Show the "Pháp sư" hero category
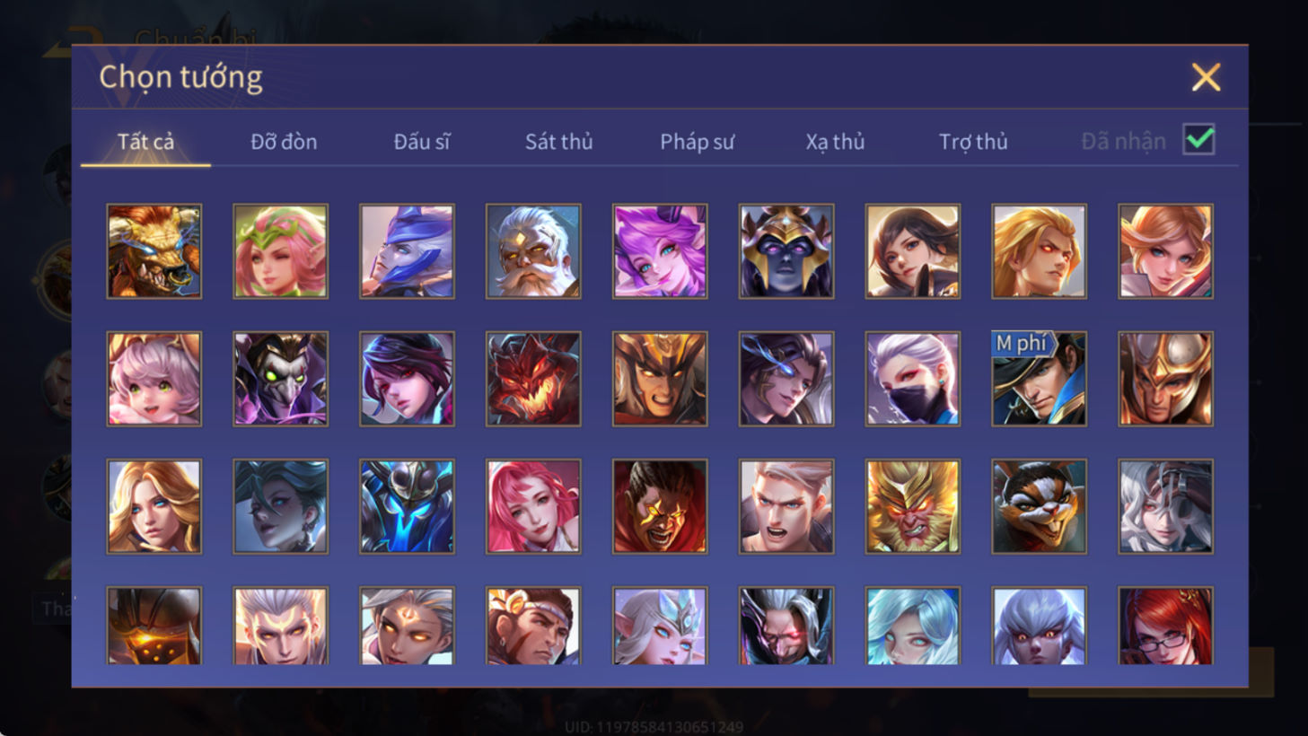The width and height of the screenshot is (1308, 736). [698, 142]
